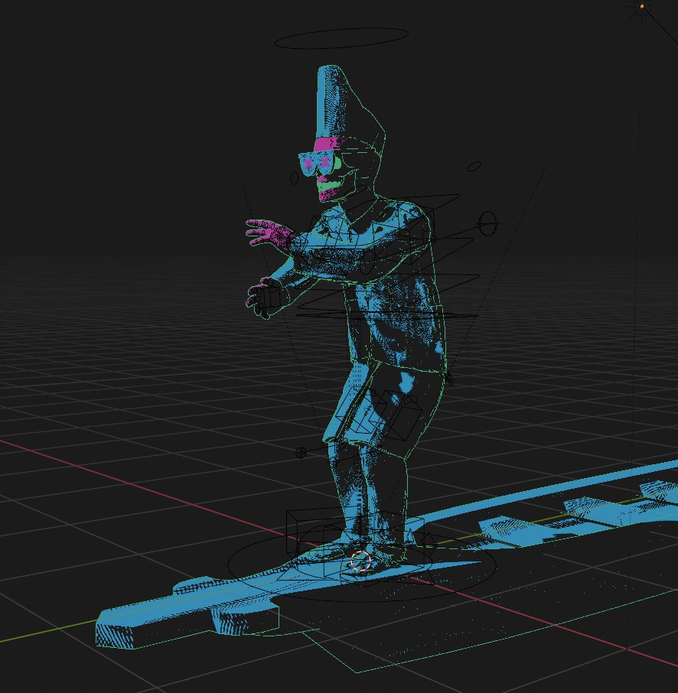Image resolution: width=678 pixels, height=693 pixels.
Task: Click the character's sunglasses with pink X's
Action: tap(316, 162)
